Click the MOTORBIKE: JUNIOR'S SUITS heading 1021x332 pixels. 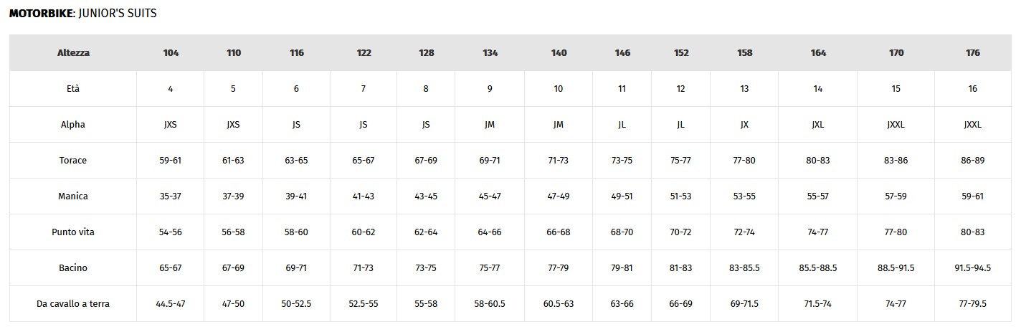(x=83, y=13)
